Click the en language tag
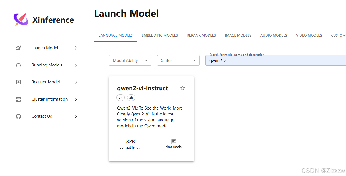The width and height of the screenshot is (346, 176). (121, 98)
